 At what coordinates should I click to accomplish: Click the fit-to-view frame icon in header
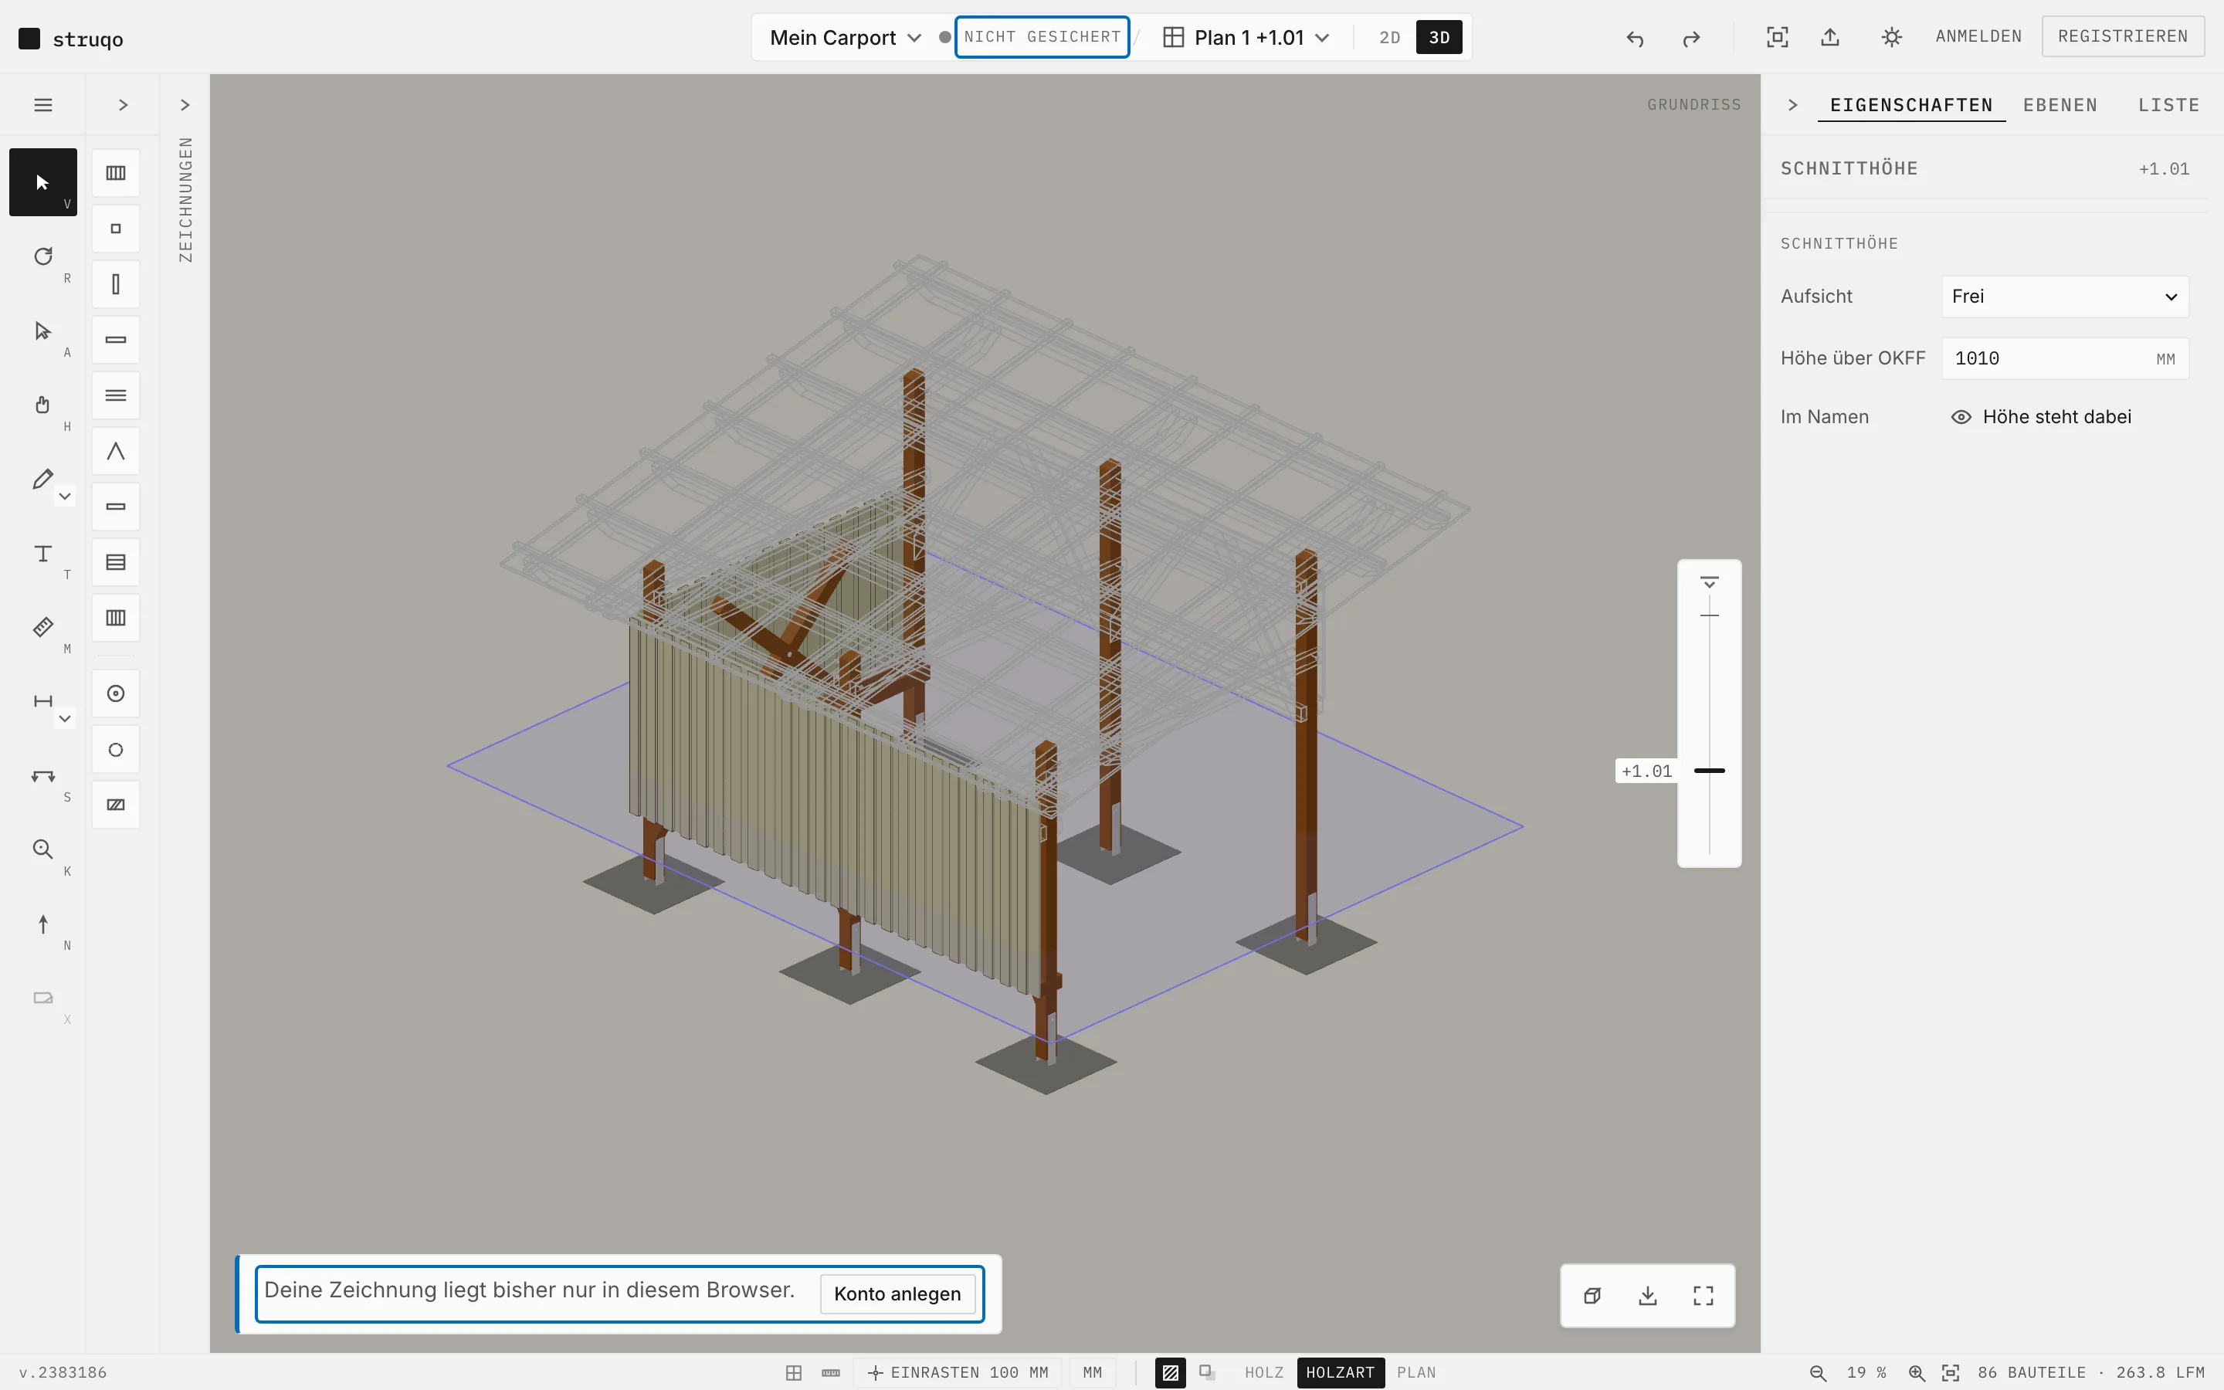coord(1778,37)
